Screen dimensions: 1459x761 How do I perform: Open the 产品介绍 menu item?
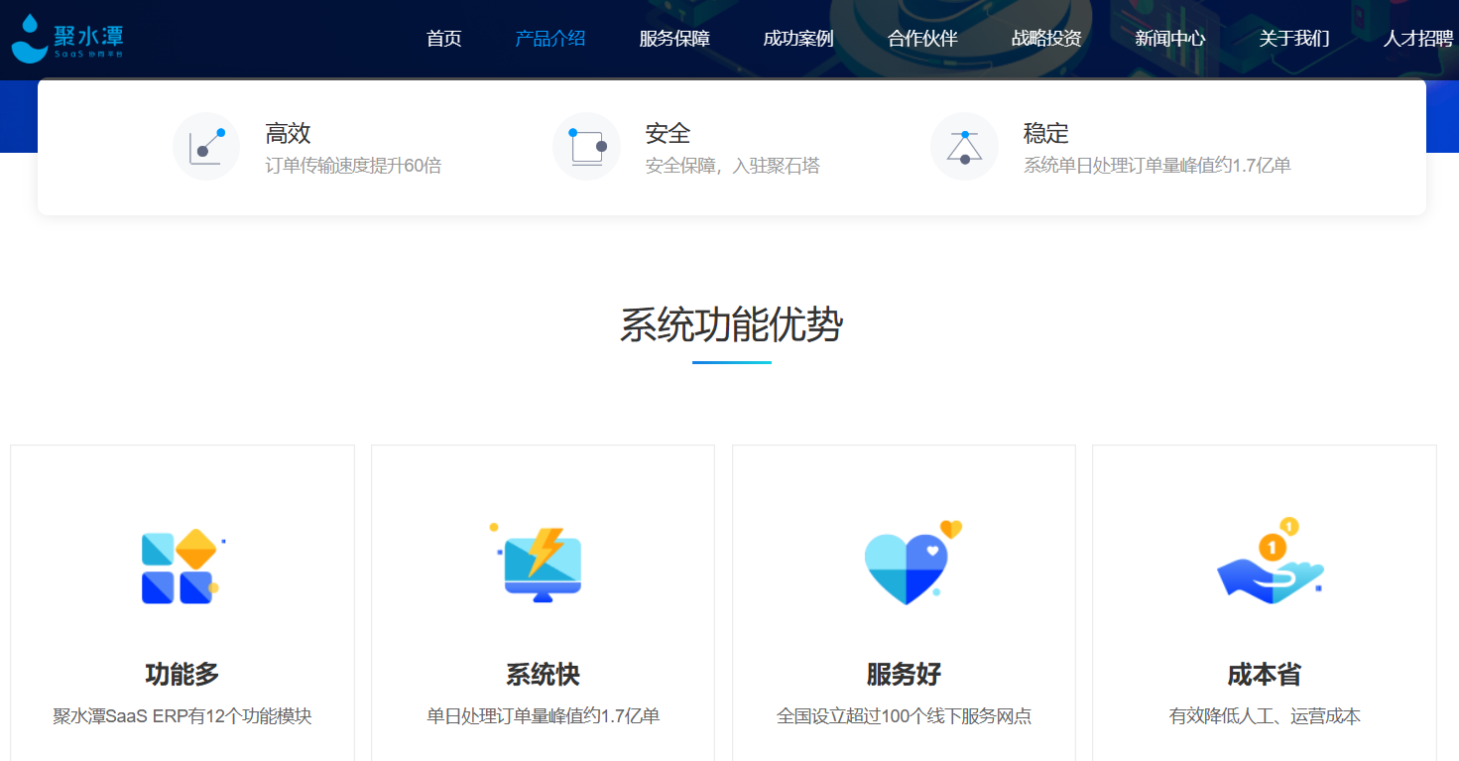(x=550, y=39)
